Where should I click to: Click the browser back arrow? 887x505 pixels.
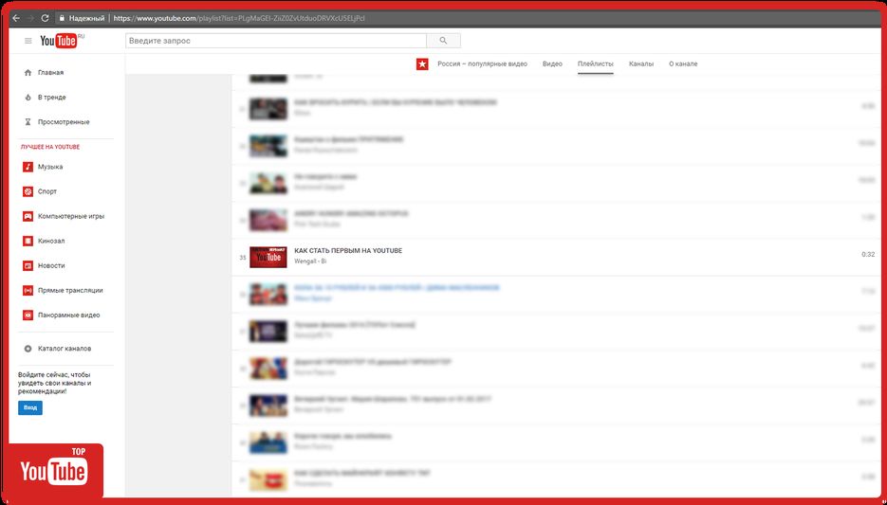pyautogui.click(x=16, y=18)
